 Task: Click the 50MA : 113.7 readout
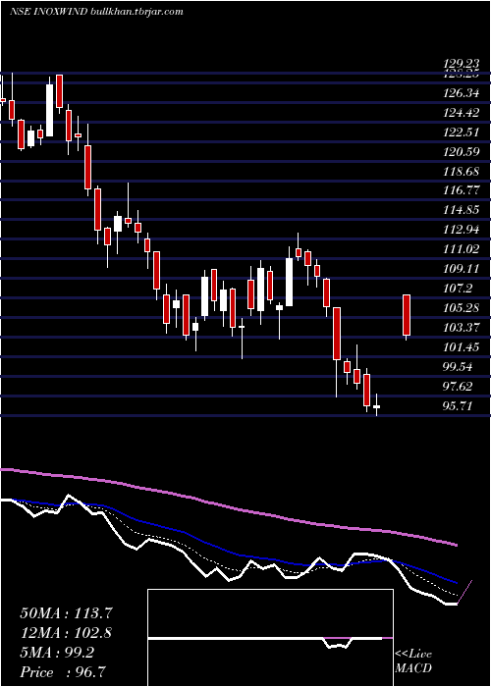[65, 613]
